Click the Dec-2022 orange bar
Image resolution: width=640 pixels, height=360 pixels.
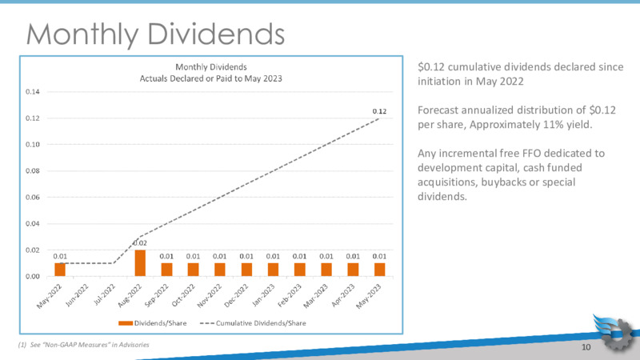[x=246, y=270]
